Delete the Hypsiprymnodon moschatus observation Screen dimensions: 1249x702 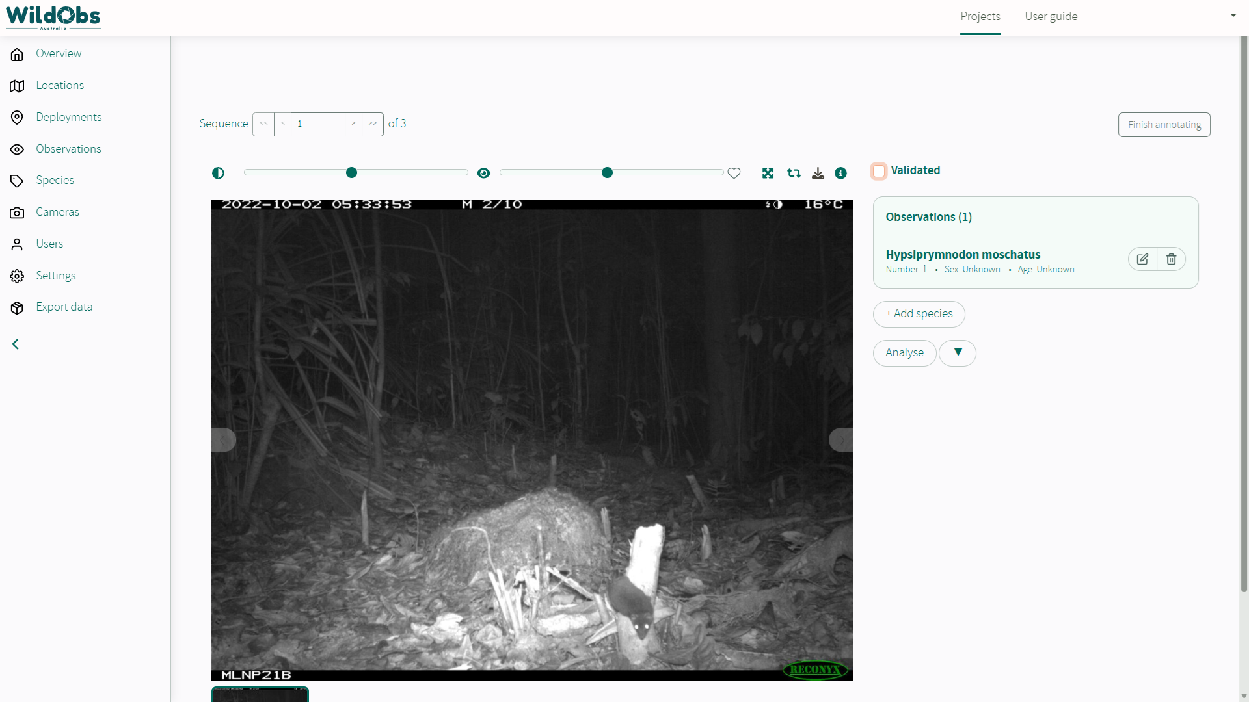pyautogui.click(x=1171, y=259)
